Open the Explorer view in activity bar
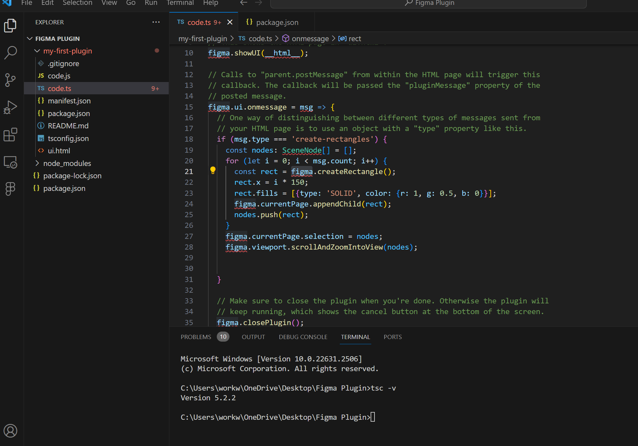 [x=10, y=26]
